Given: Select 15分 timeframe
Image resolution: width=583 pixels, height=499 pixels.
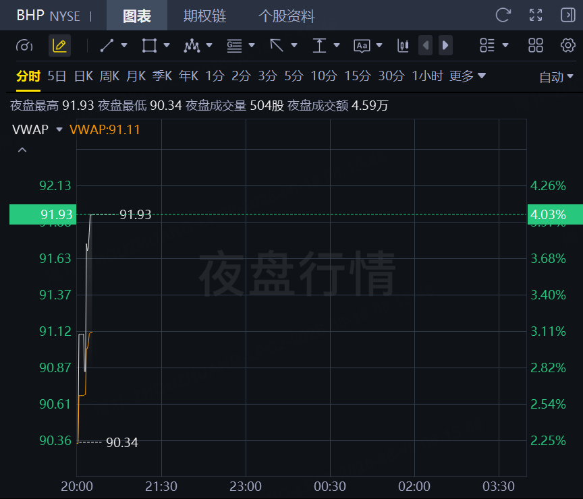Looking at the screenshot, I should pyautogui.click(x=358, y=76).
